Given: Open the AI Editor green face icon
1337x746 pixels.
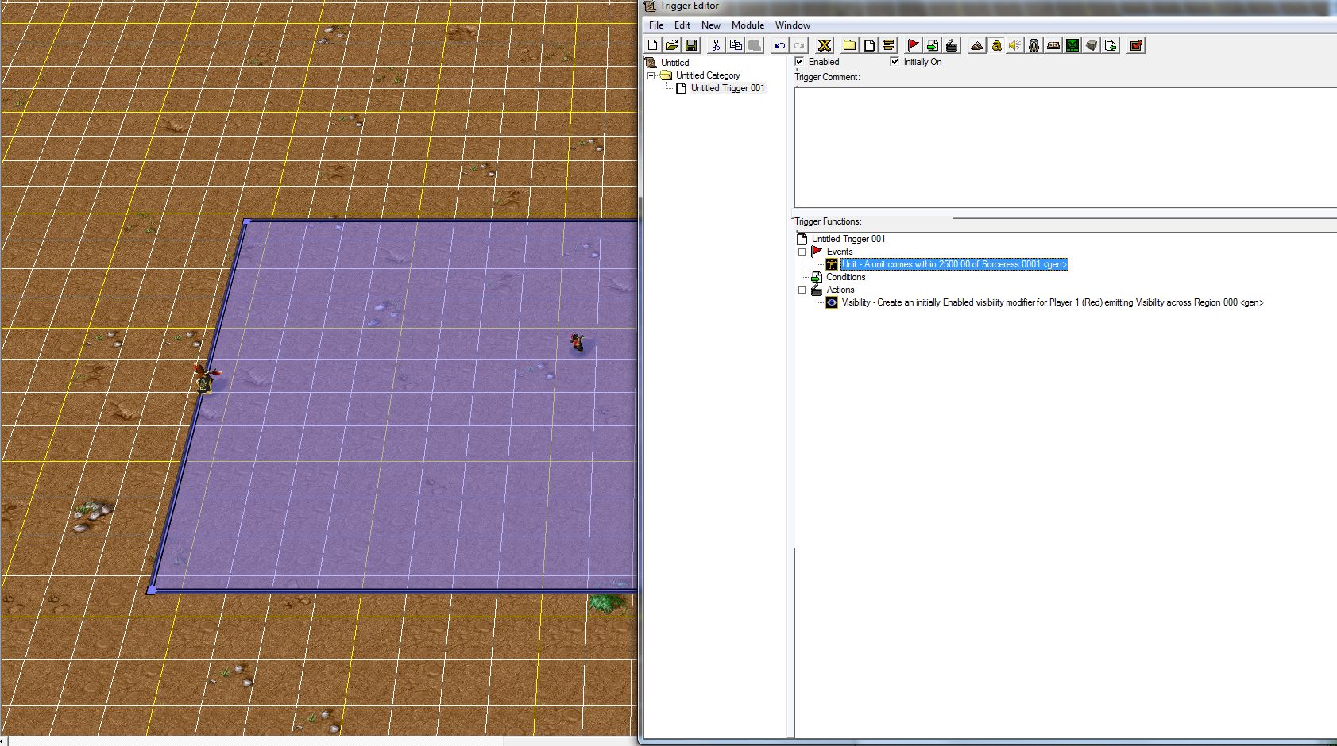Looking at the screenshot, I should coord(1072,45).
